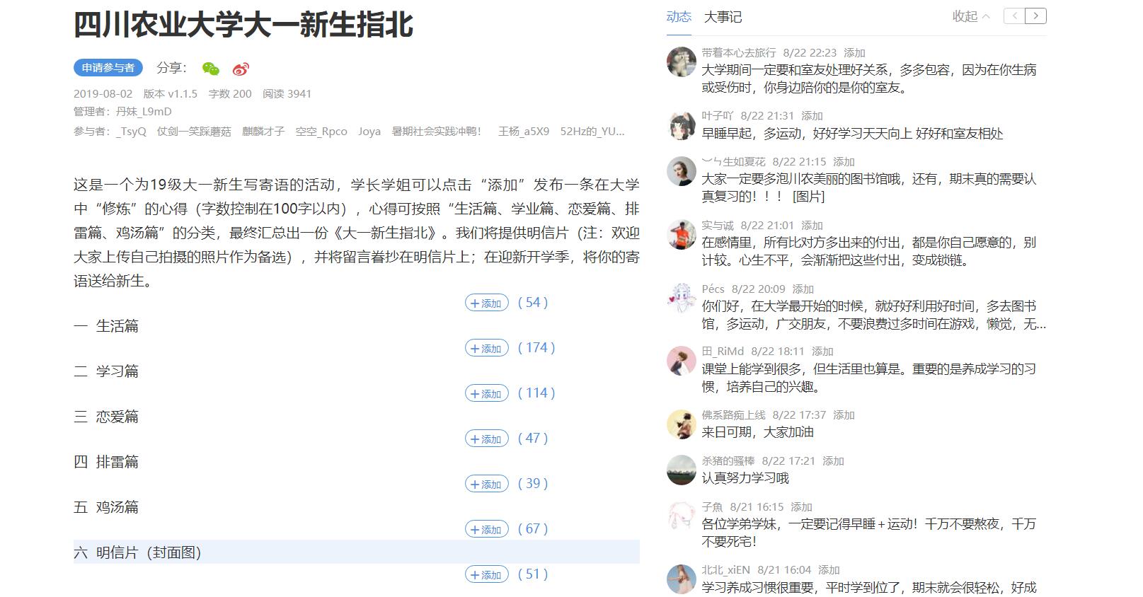Open manager profile 丹妹_L9mD

pos(144,112)
